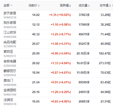Select price 20.00 of 索菲亚
The height and width of the screenshot is (106, 113).
[x=36, y=53]
